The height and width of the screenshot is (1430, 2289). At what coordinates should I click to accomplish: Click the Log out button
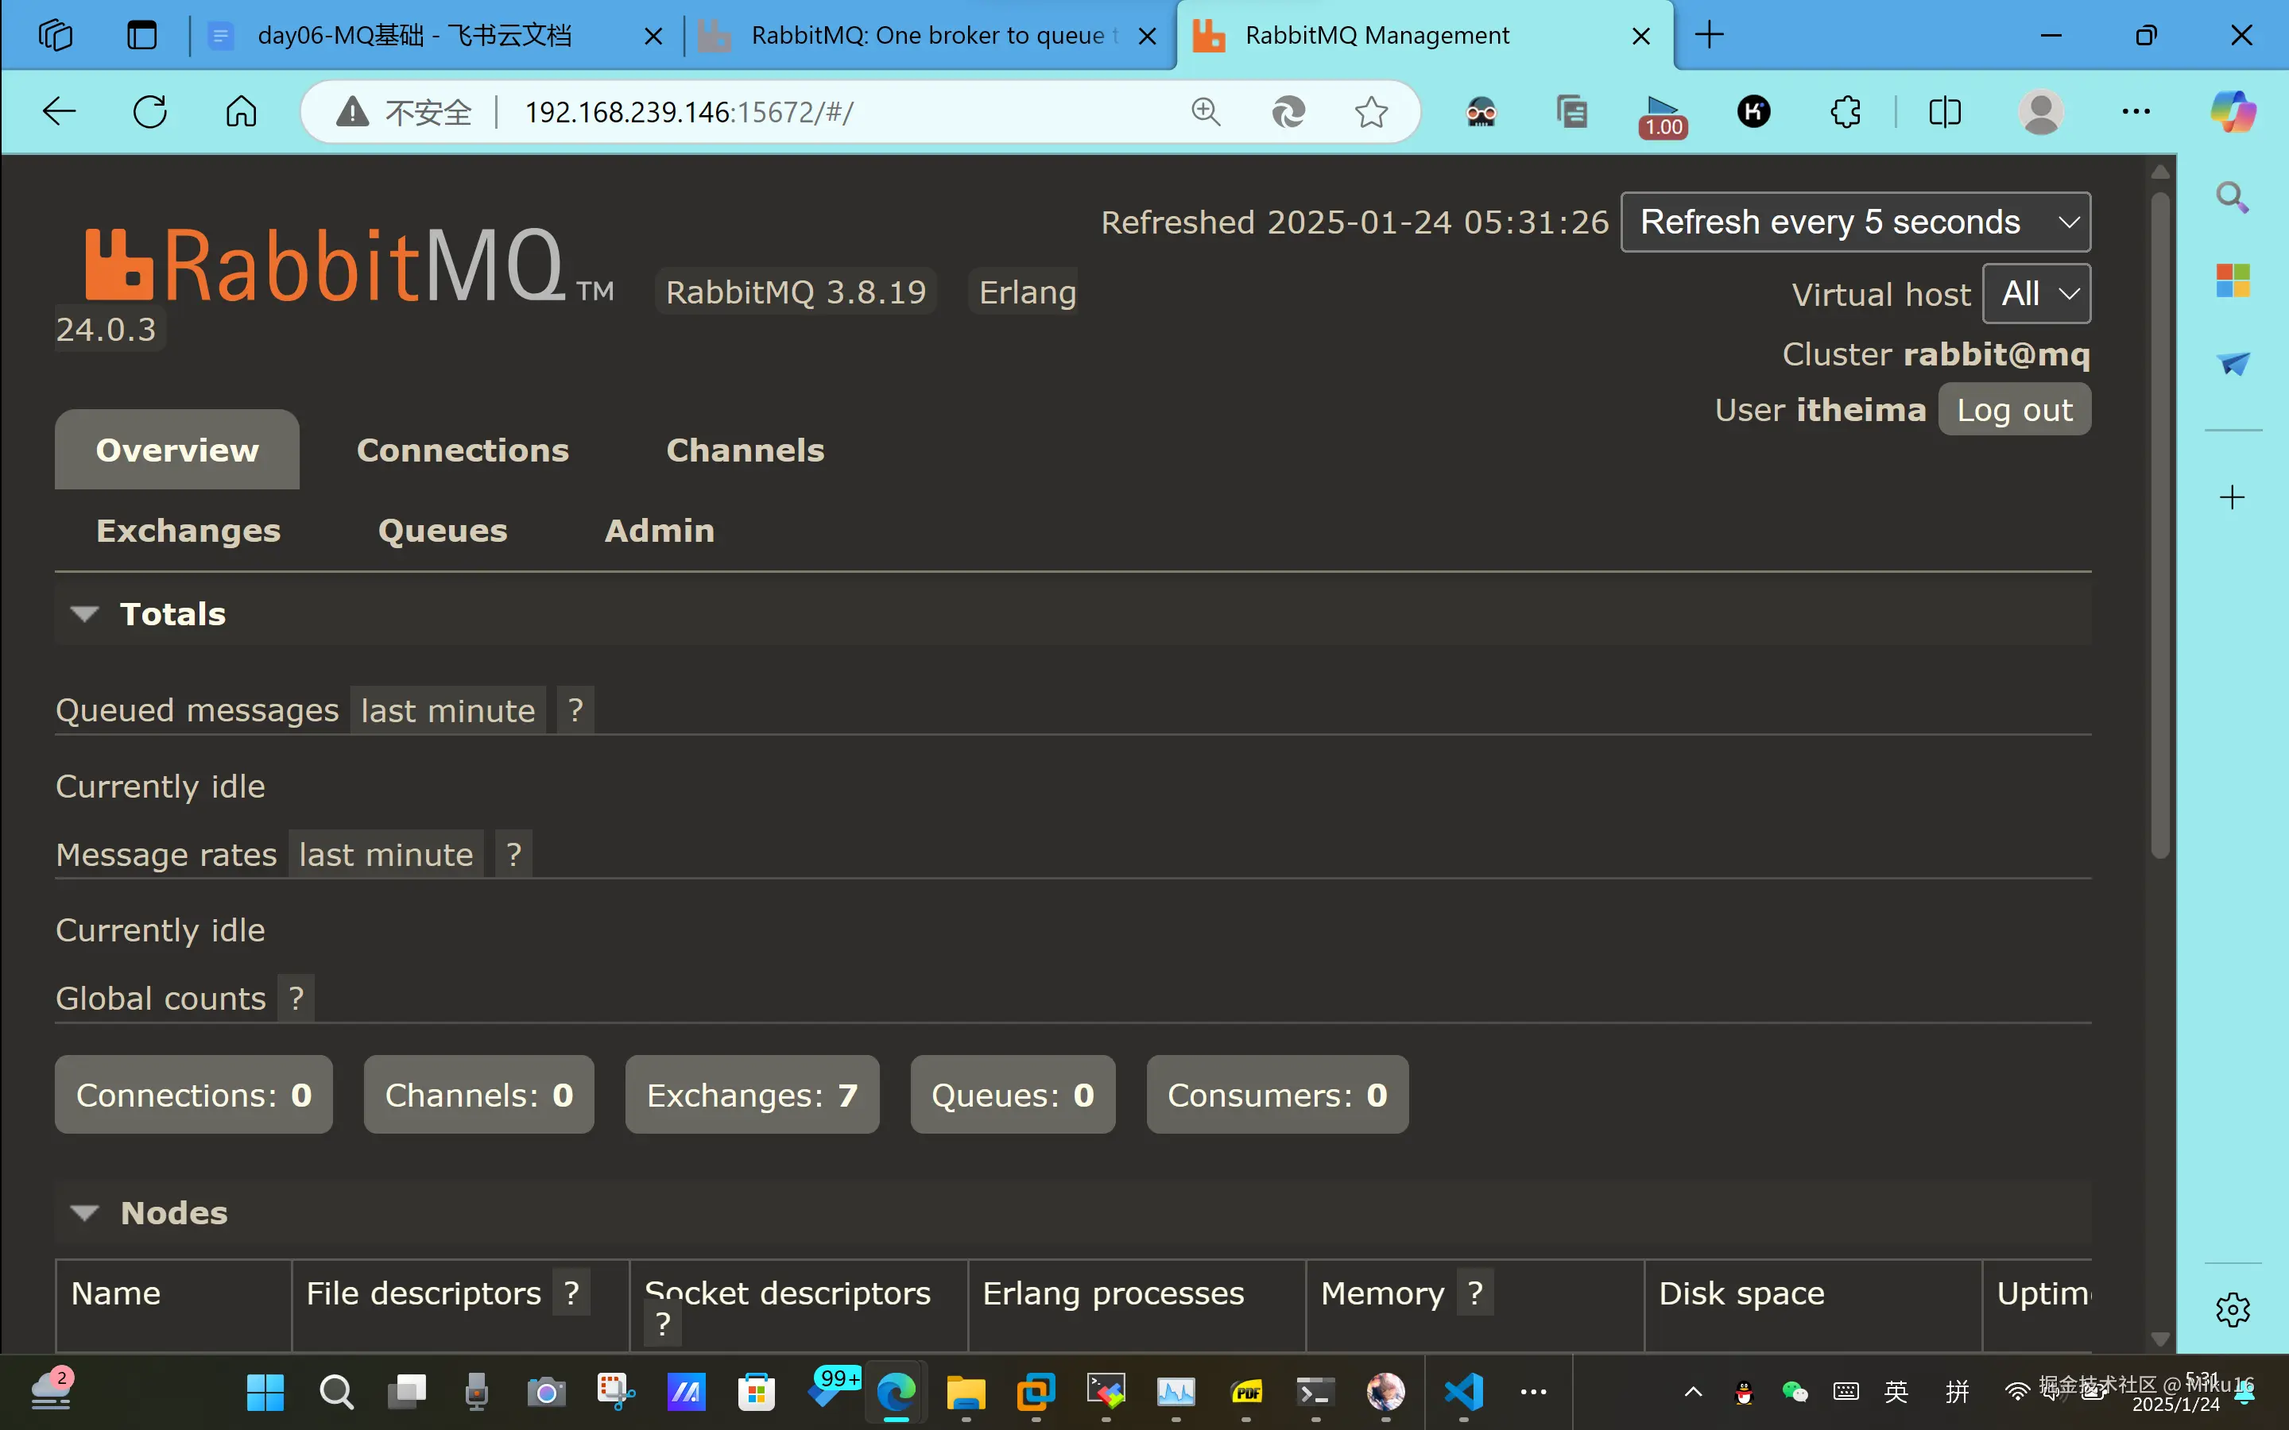(2014, 411)
